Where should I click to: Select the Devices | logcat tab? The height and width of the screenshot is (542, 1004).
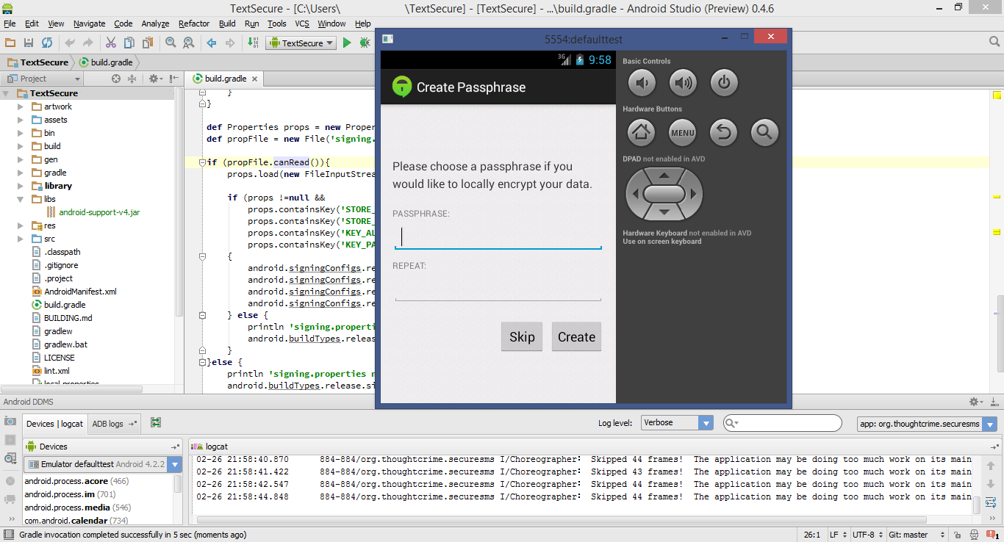click(x=55, y=424)
